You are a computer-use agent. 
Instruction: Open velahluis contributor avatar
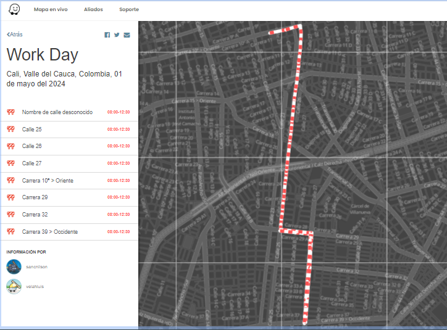(14, 286)
